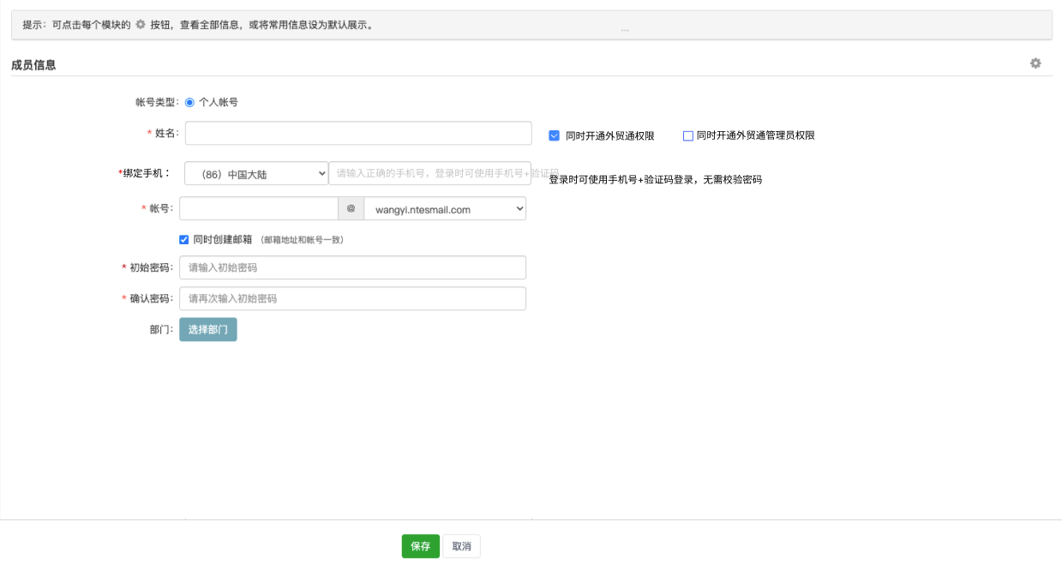Click the 绑定手机 phone number input
The image size is (1062, 564).
coord(429,173)
